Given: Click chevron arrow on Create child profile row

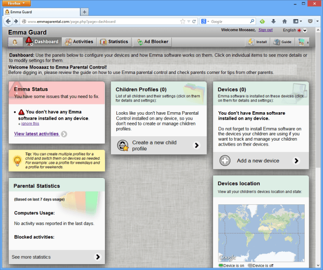Looking at the screenshot, I should click(196, 146).
